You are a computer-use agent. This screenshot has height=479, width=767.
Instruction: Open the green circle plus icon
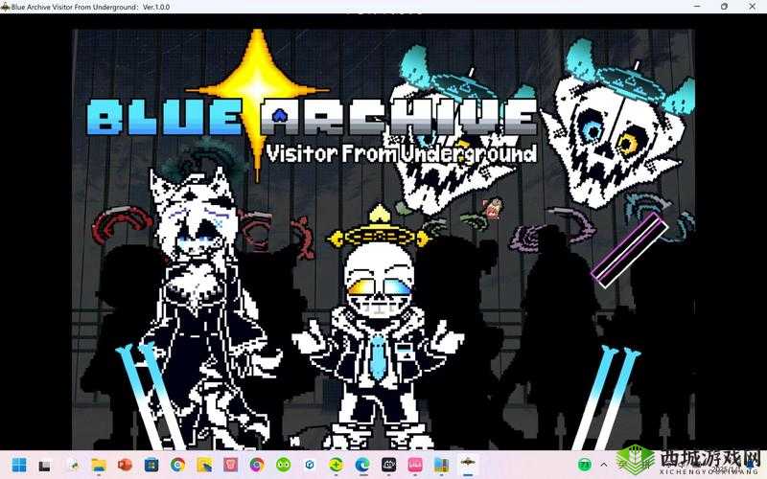tap(337, 465)
